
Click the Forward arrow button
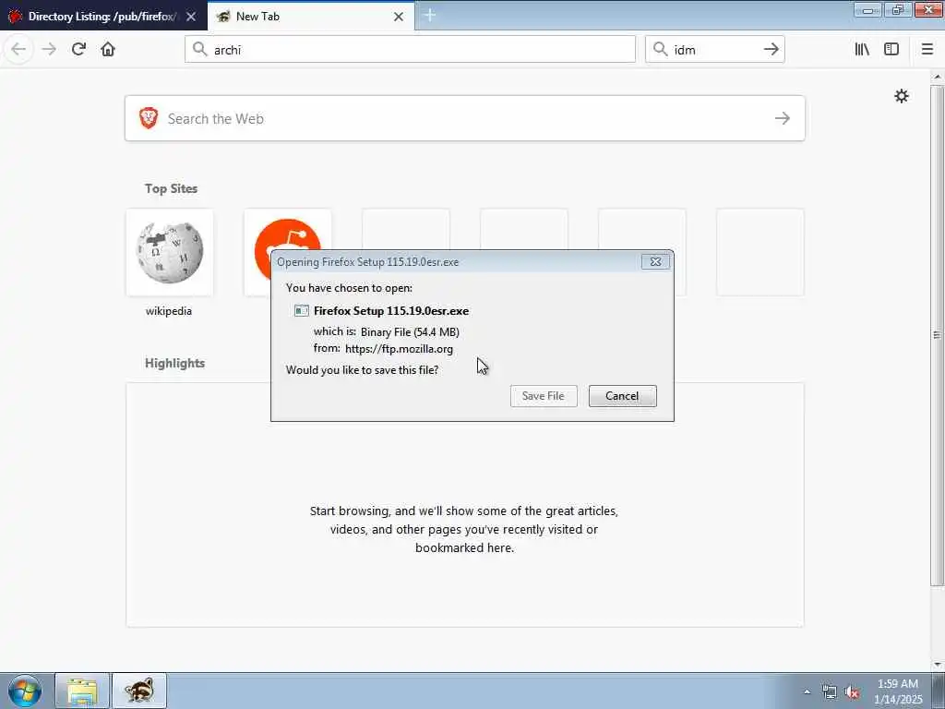pyautogui.click(x=50, y=50)
